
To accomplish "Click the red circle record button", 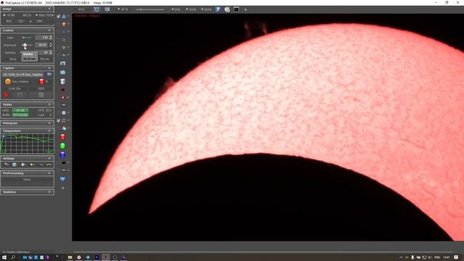I will click(x=6, y=95).
